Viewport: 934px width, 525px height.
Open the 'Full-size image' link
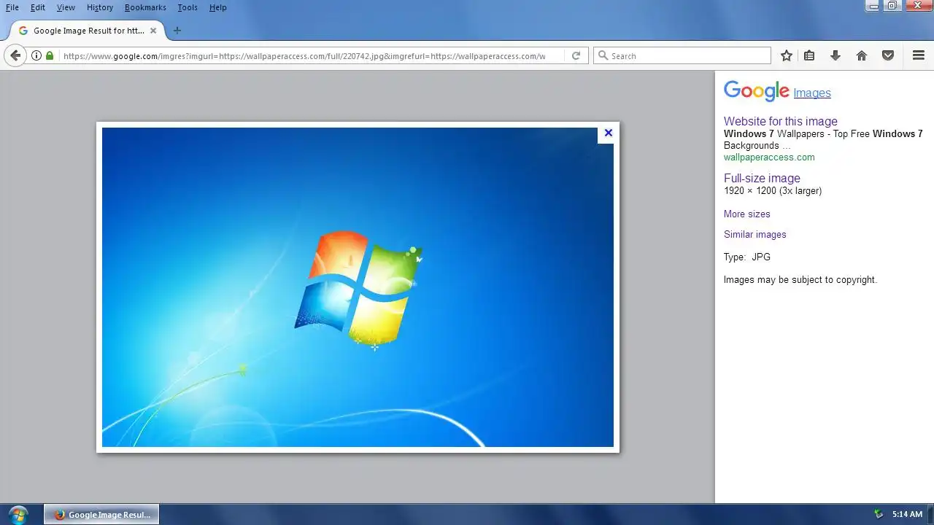(x=762, y=178)
